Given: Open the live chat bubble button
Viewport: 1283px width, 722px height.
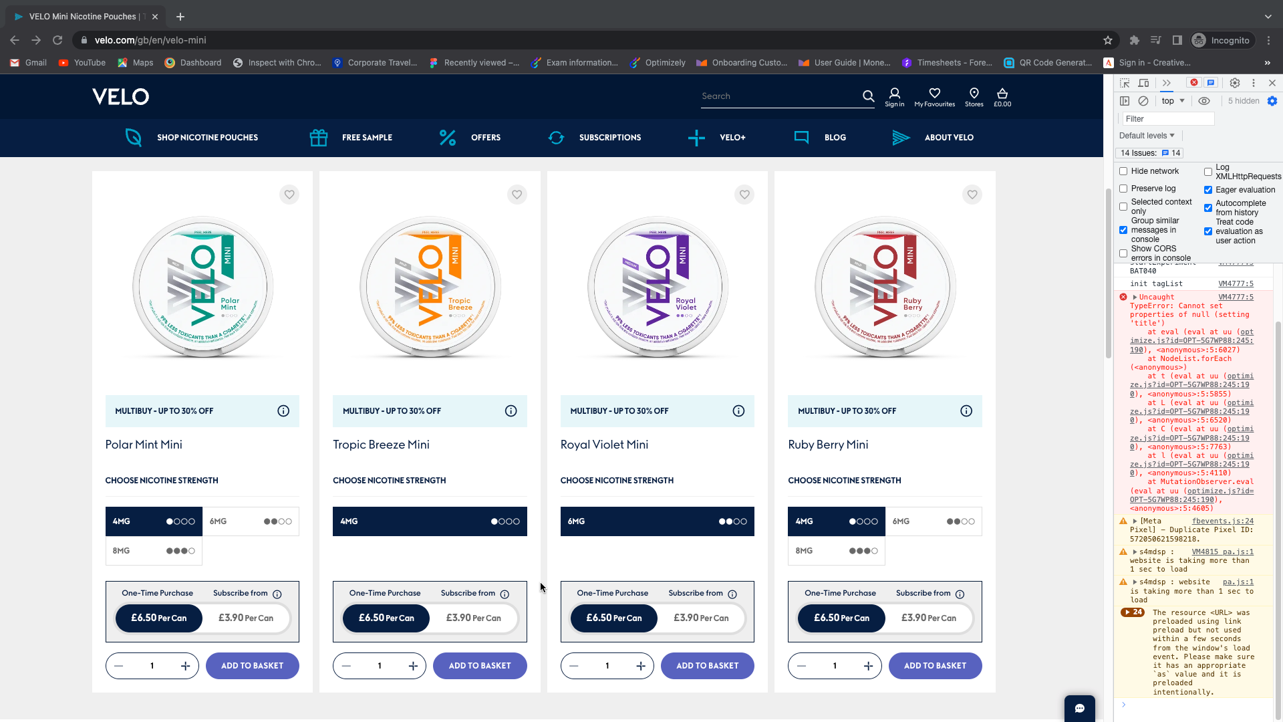Looking at the screenshot, I should click(x=1079, y=708).
